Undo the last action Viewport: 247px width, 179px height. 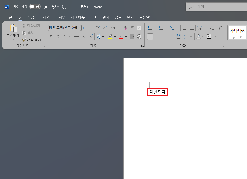click(x=54, y=7)
